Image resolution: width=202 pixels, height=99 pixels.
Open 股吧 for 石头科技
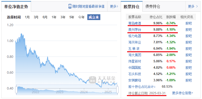(189, 74)
